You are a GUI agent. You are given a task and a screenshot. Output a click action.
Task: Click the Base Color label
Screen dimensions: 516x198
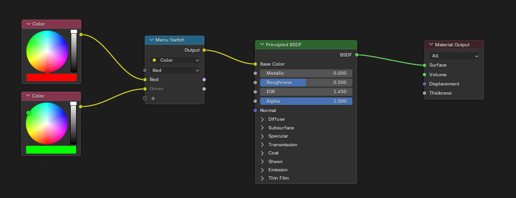point(272,64)
